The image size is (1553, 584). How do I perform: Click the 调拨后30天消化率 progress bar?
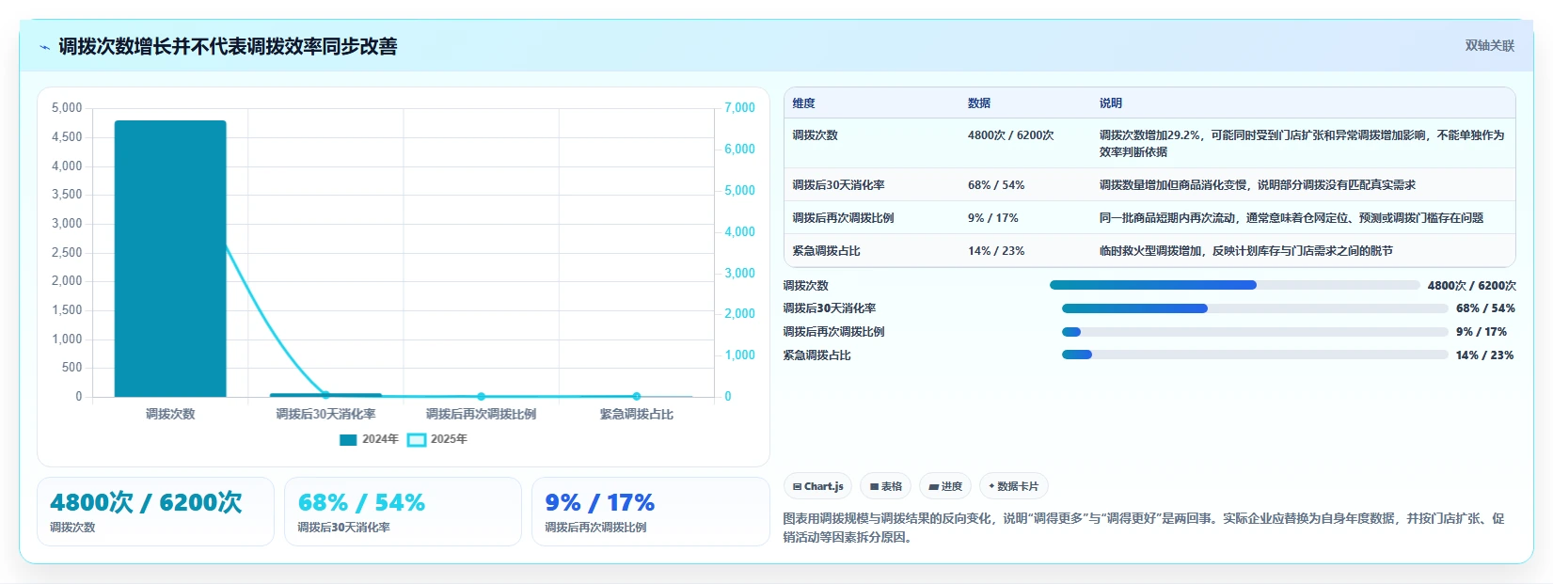[1255, 308]
